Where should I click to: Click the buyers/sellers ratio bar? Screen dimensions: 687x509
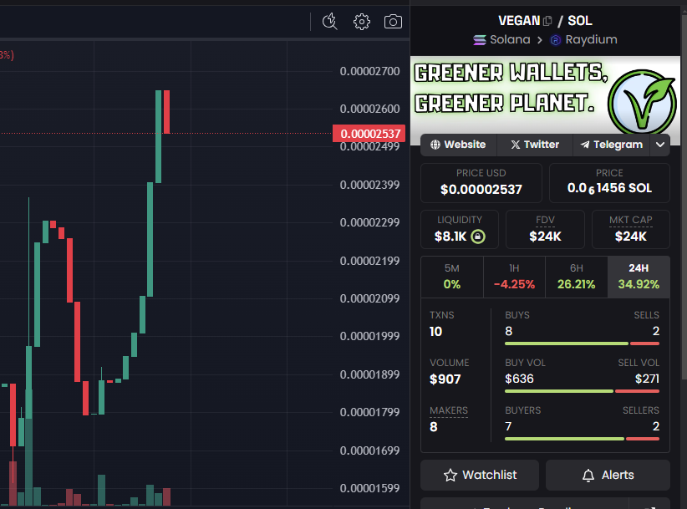click(x=582, y=439)
